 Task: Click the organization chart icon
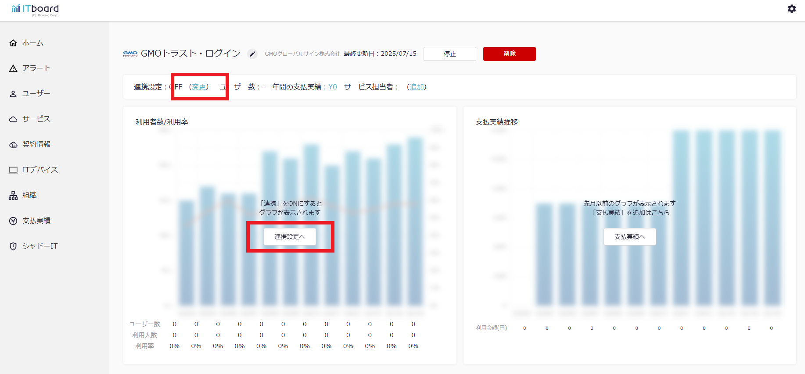13,196
